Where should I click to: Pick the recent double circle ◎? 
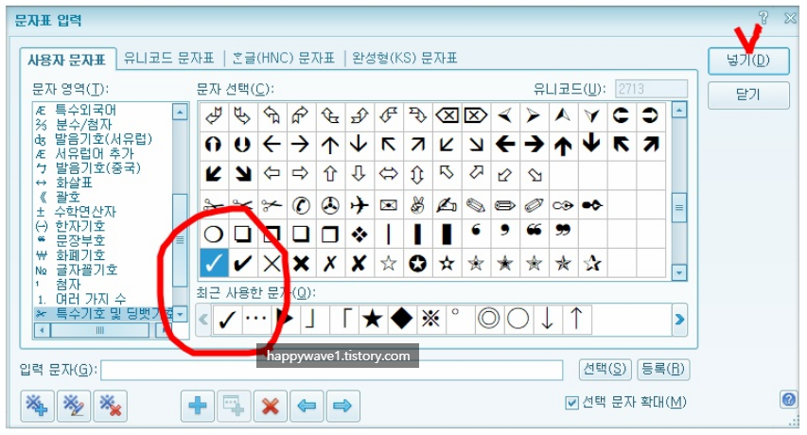pyautogui.click(x=488, y=320)
